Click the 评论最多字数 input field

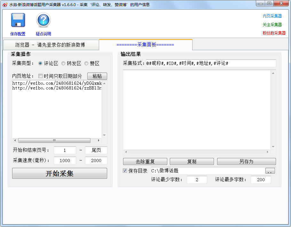(261, 180)
